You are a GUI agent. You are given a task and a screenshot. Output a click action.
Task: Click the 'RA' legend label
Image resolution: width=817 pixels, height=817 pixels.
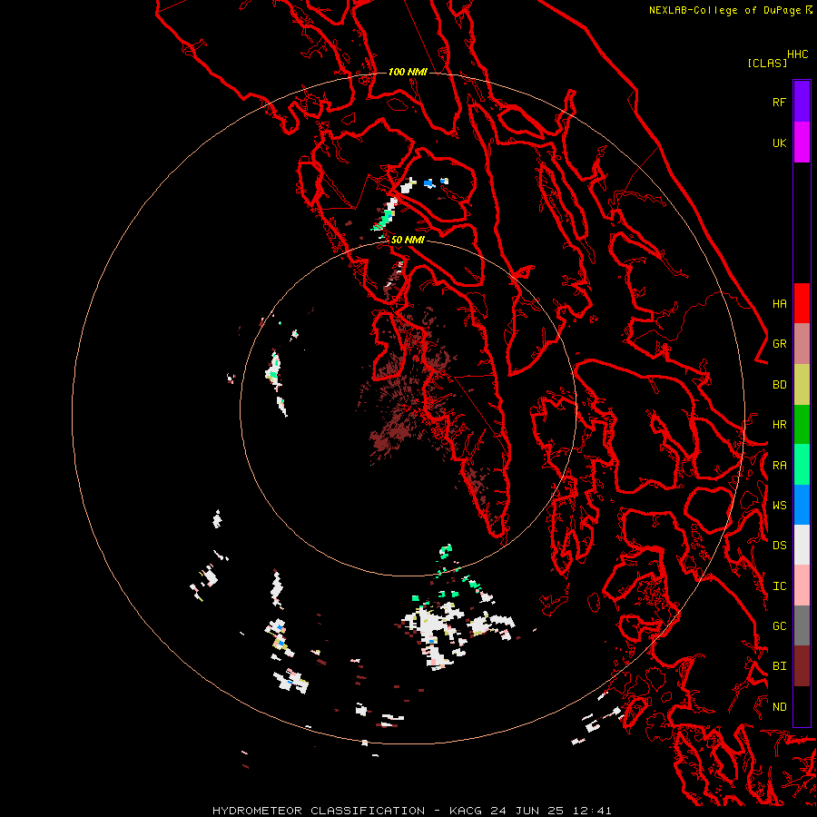click(779, 466)
